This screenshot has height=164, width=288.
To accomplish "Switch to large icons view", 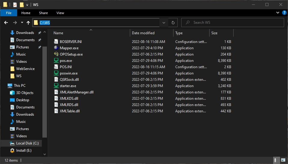I will click(x=283, y=160).
